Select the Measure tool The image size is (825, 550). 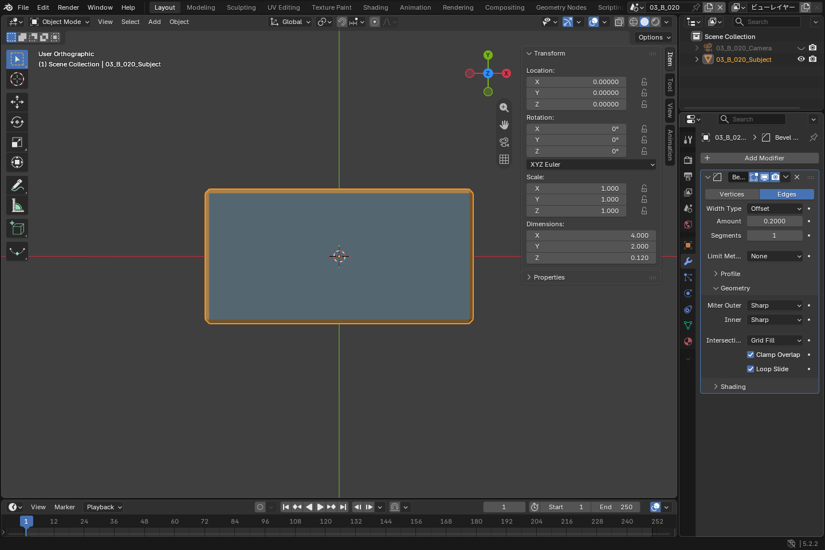coord(17,205)
